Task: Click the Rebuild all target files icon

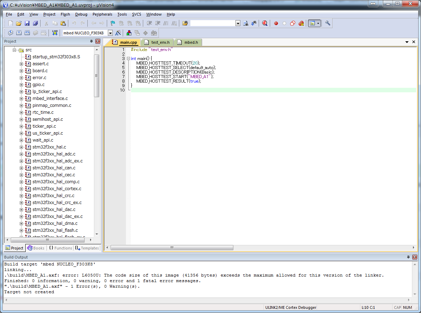Action: click(27, 33)
